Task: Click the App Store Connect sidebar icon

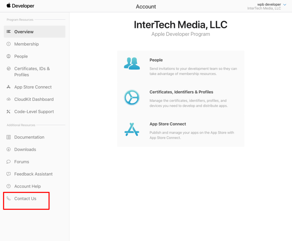Action: coord(9,87)
